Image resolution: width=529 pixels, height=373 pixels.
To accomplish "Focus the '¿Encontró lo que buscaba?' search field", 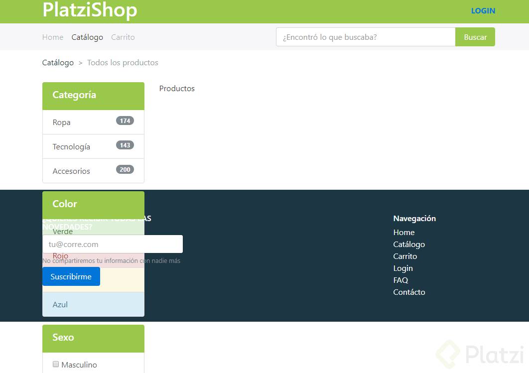I will (366, 37).
